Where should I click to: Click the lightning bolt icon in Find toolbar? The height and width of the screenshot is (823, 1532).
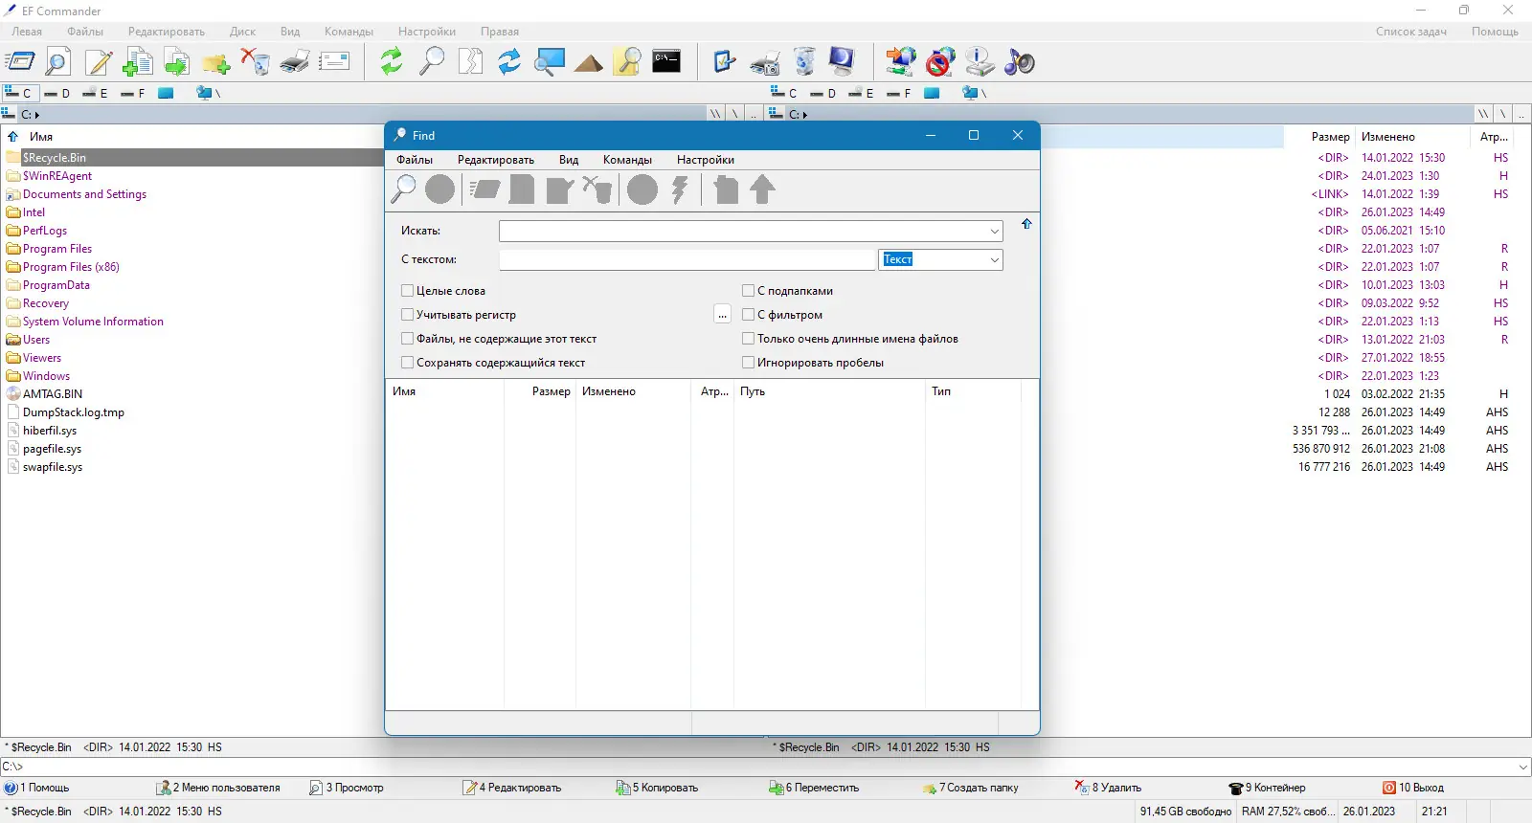681,189
